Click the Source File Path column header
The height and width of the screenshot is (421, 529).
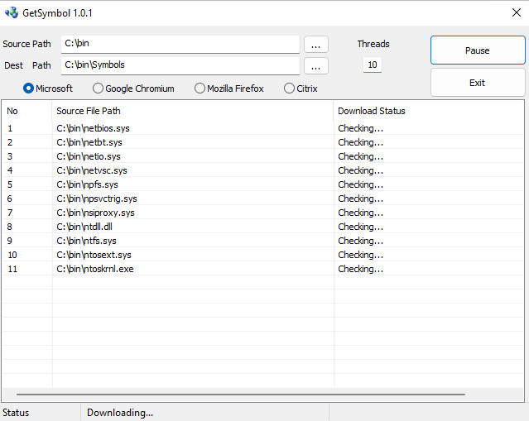pos(193,111)
